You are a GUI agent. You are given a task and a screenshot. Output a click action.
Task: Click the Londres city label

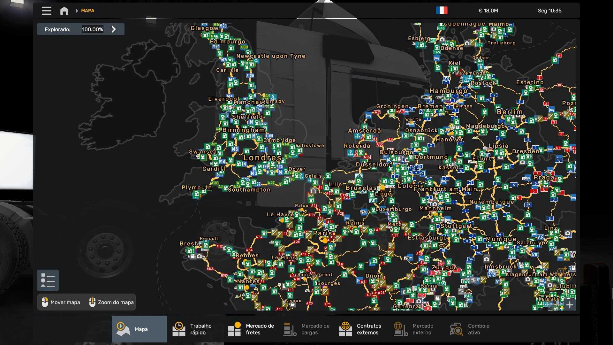coord(262,157)
